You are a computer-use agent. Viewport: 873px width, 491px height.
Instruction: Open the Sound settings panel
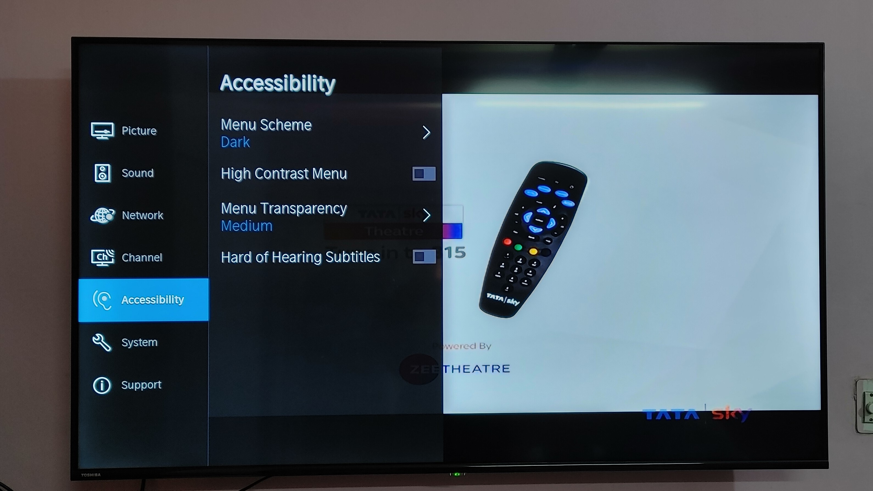point(137,173)
